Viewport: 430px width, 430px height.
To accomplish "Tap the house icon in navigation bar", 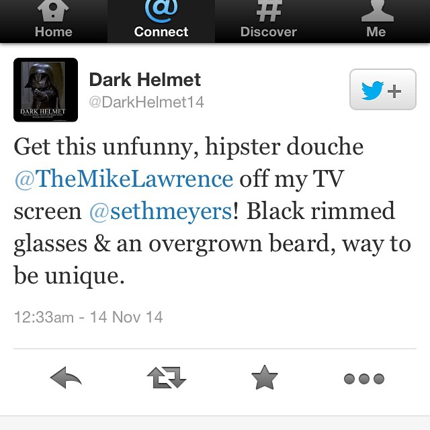I will click(53, 11).
